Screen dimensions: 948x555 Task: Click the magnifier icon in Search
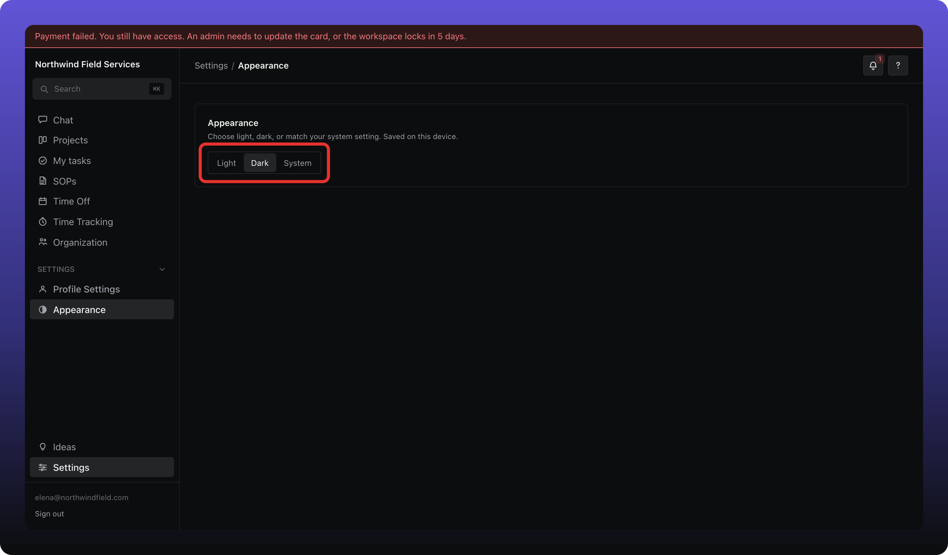[x=44, y=89]
